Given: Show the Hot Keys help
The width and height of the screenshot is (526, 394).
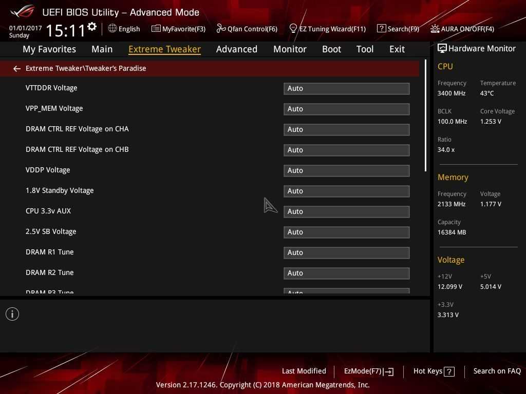Looking at the screenshot, I should tap(434, 371).
